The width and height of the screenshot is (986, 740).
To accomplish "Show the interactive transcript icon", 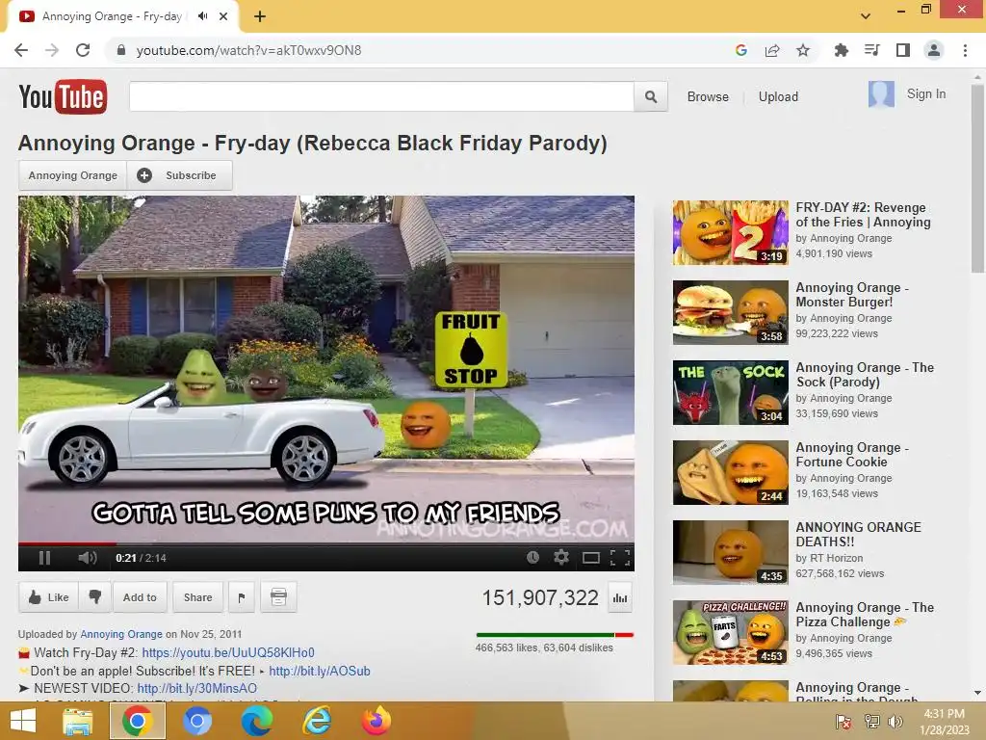I will pyautogui.click(x=278, y=597).
